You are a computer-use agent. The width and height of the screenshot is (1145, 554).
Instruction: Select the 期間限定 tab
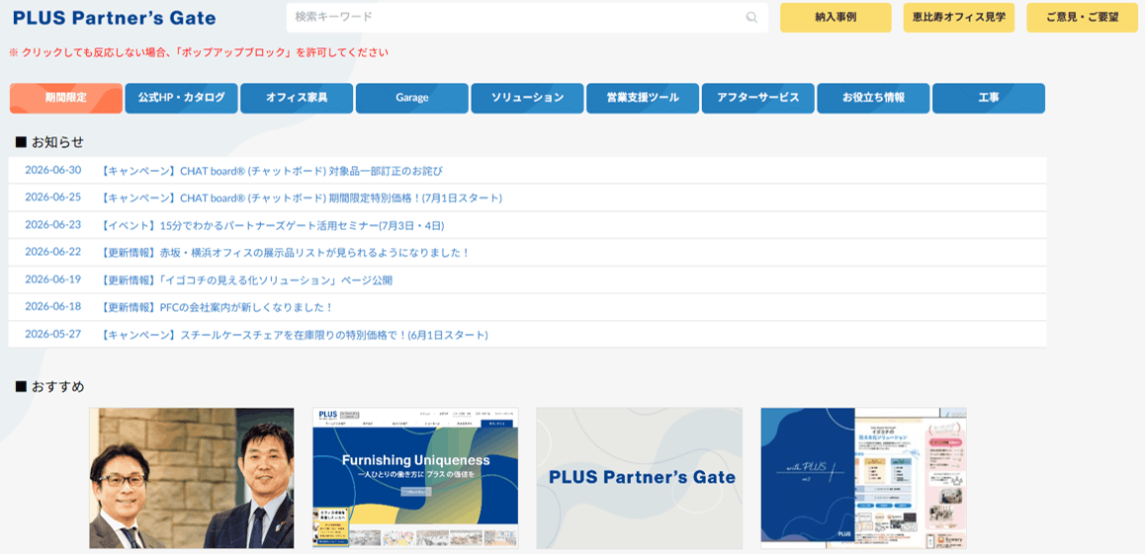tap(65, 99)
